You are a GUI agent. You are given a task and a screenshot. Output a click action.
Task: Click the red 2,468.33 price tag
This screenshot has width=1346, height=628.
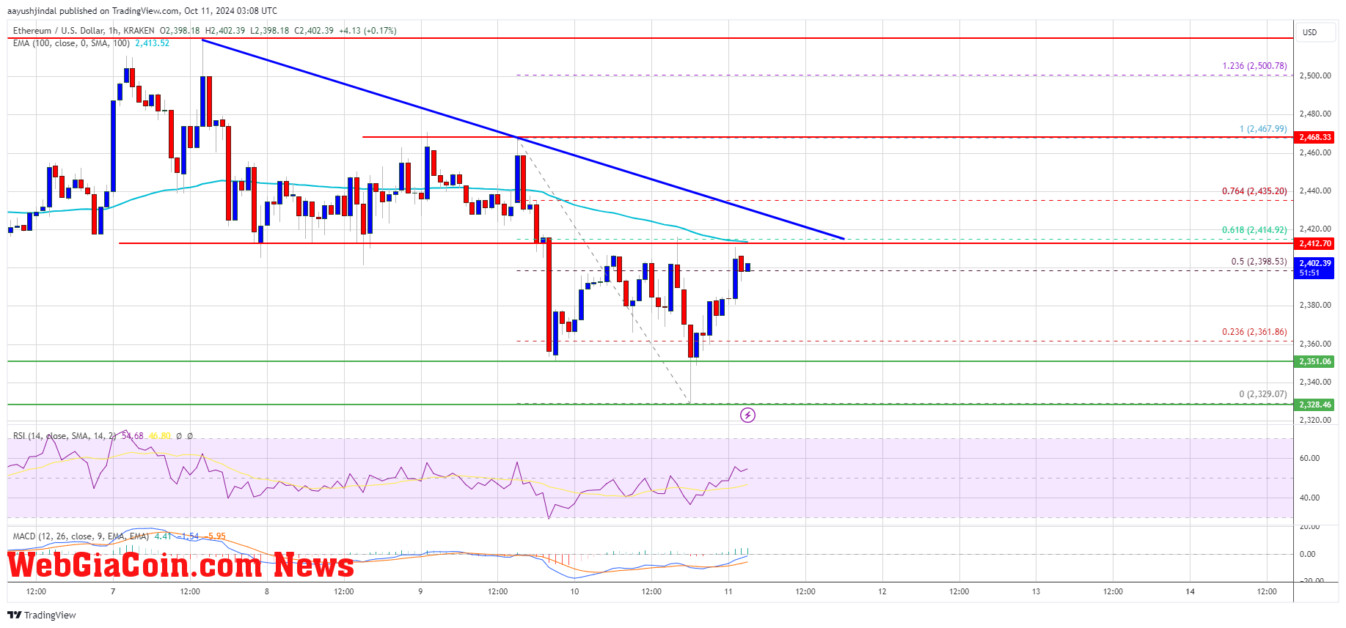click(x=1314, y=137)
